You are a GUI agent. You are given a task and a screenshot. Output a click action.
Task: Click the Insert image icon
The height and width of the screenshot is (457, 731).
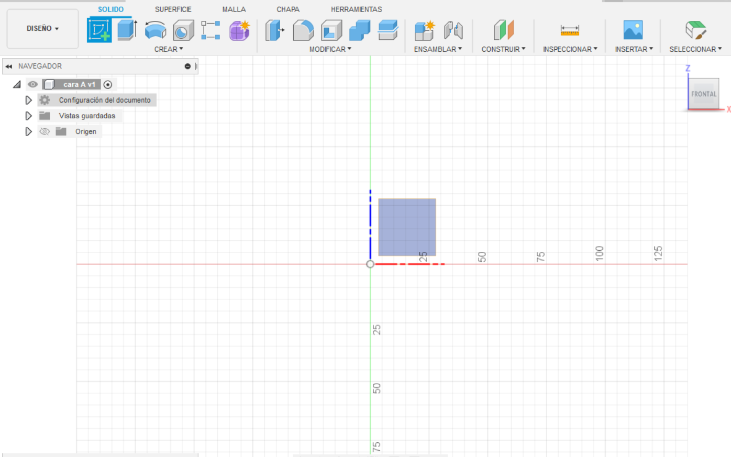[x=633, y=30]
